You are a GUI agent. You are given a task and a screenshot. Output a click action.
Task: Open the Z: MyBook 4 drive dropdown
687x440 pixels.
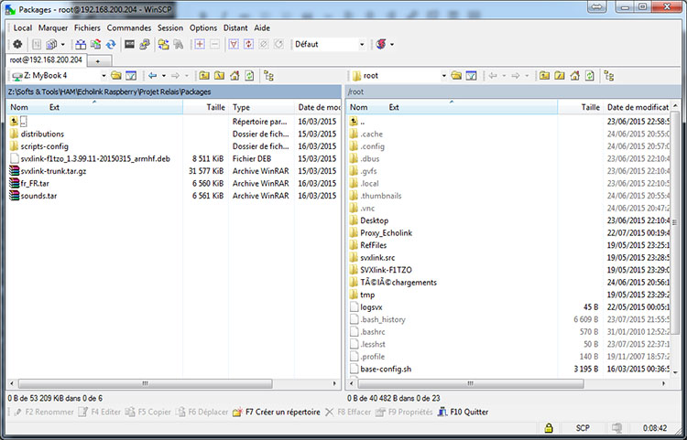click(104, 76)
